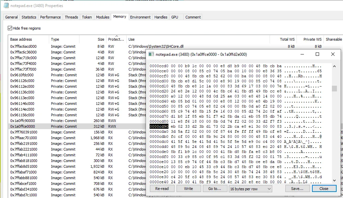Image resolution: width=343 pixels, height=198 pixels.
Task: Switch to the Threads tab
Action: click(71, 17)
